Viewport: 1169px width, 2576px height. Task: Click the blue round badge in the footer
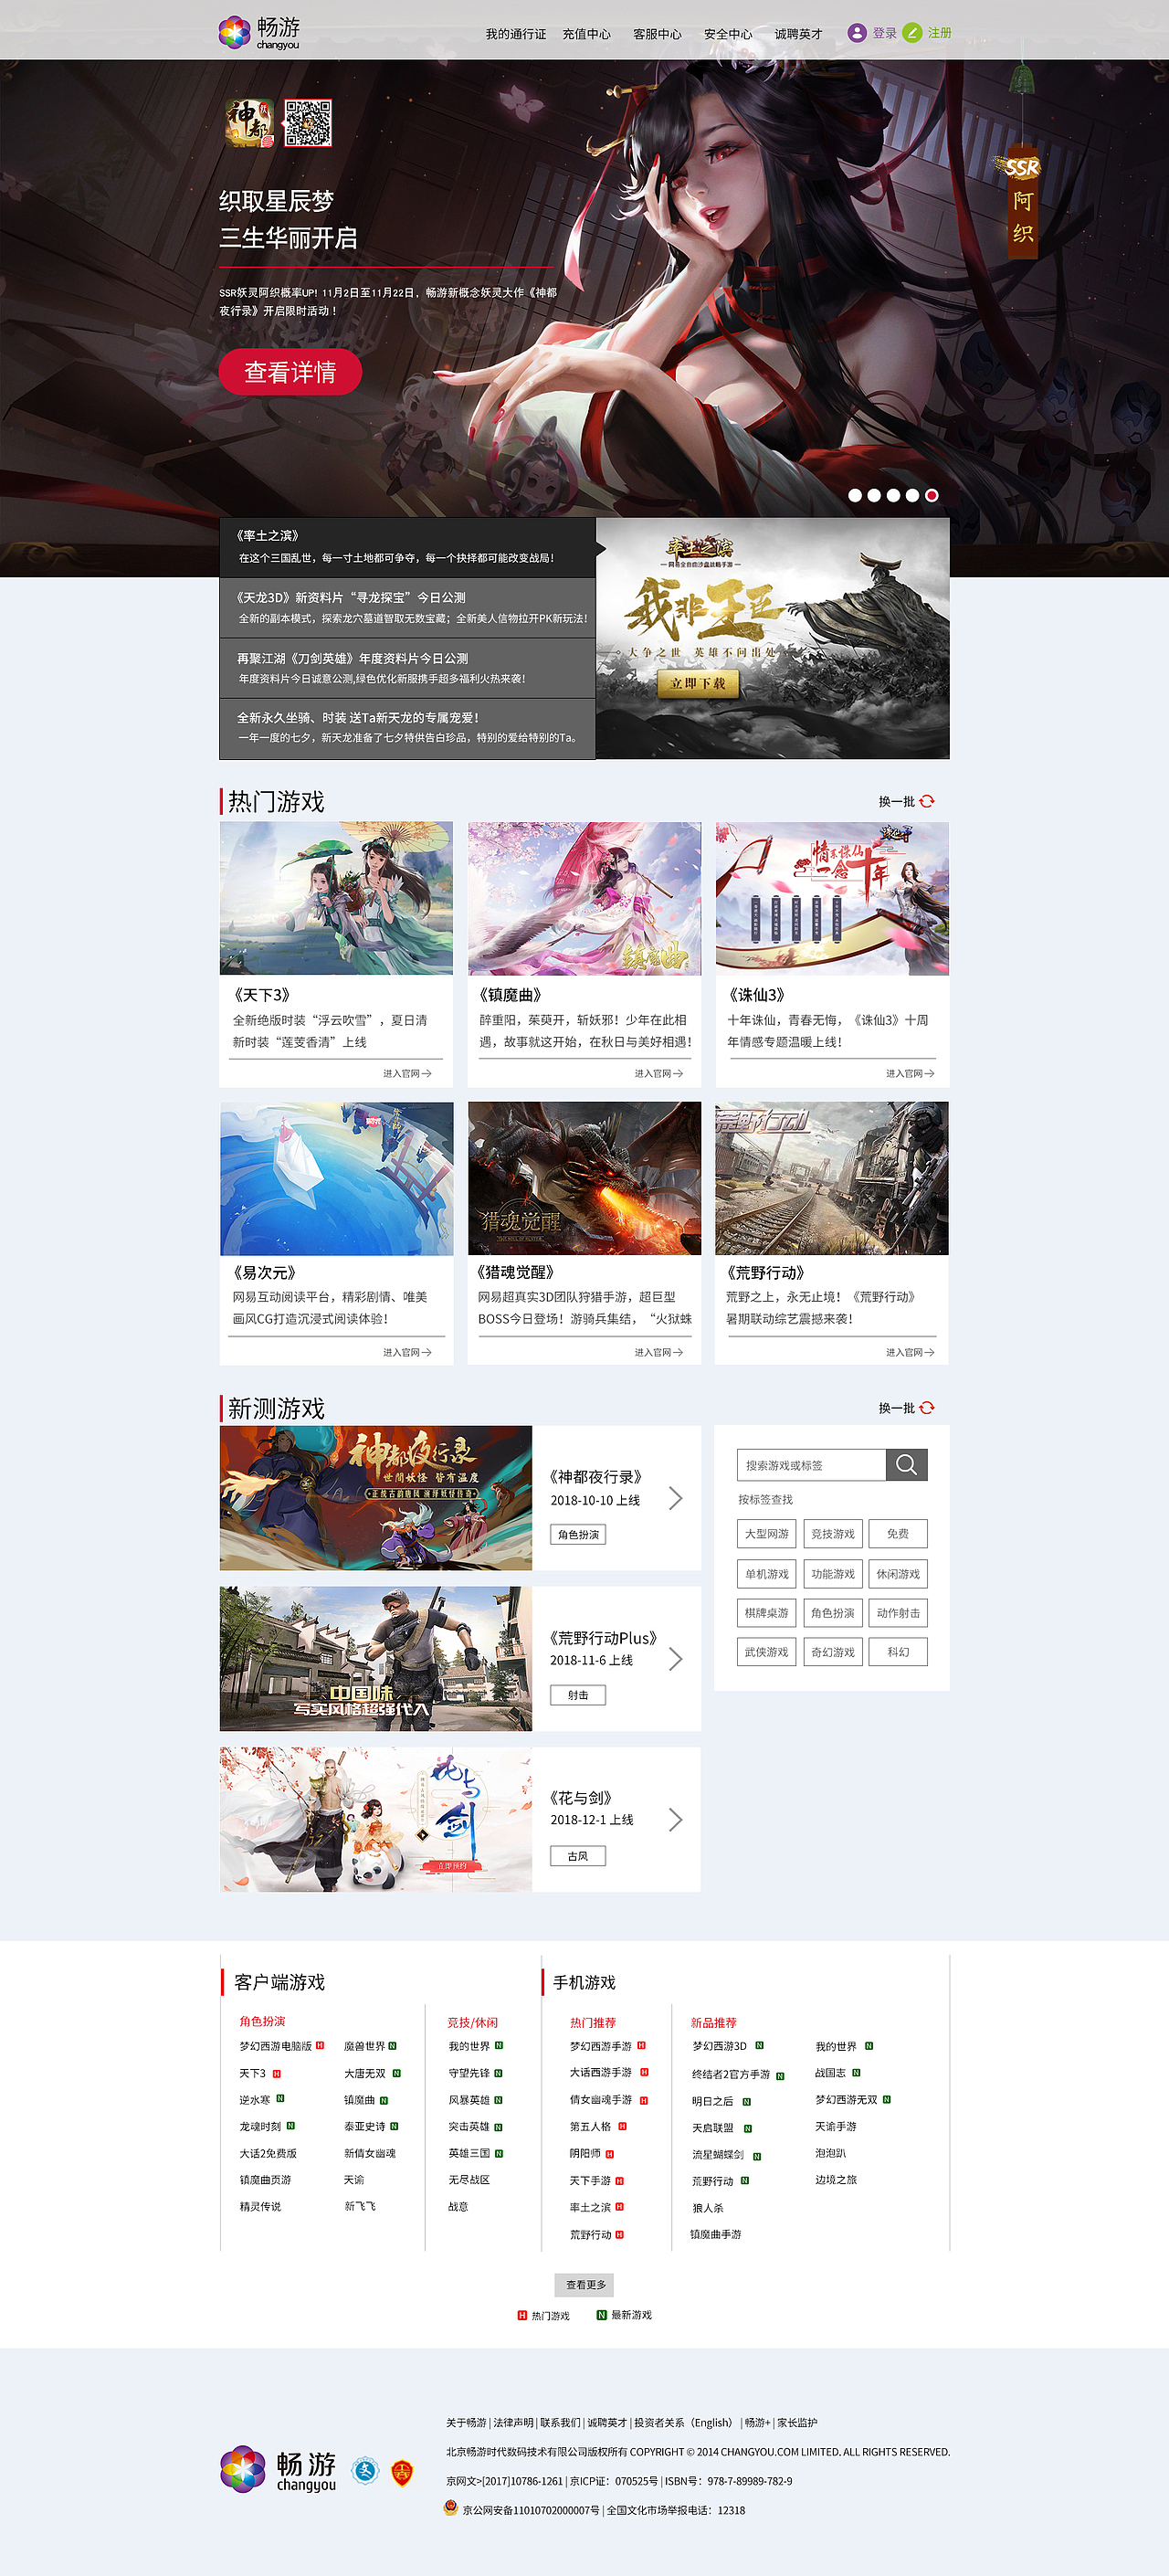point(365,2471)
